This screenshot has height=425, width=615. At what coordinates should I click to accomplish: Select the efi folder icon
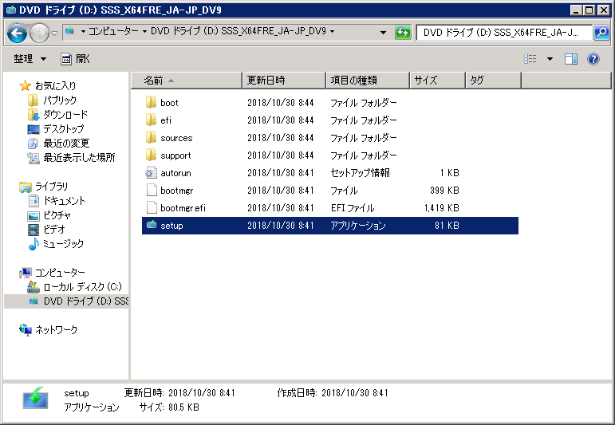(x=151, y=120)
